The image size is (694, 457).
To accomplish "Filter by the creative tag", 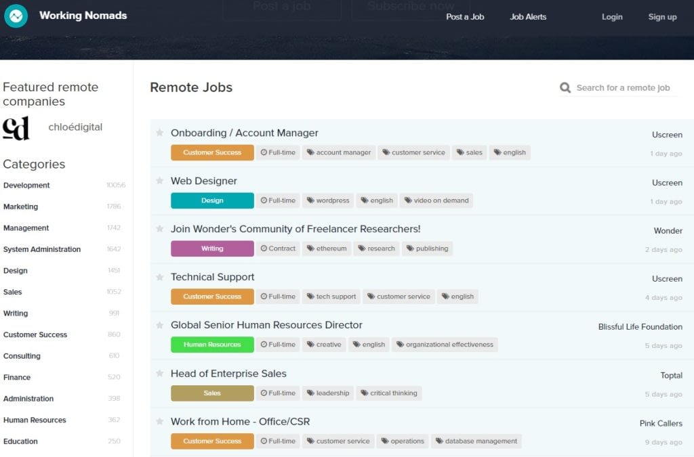I will coord(324,345).
